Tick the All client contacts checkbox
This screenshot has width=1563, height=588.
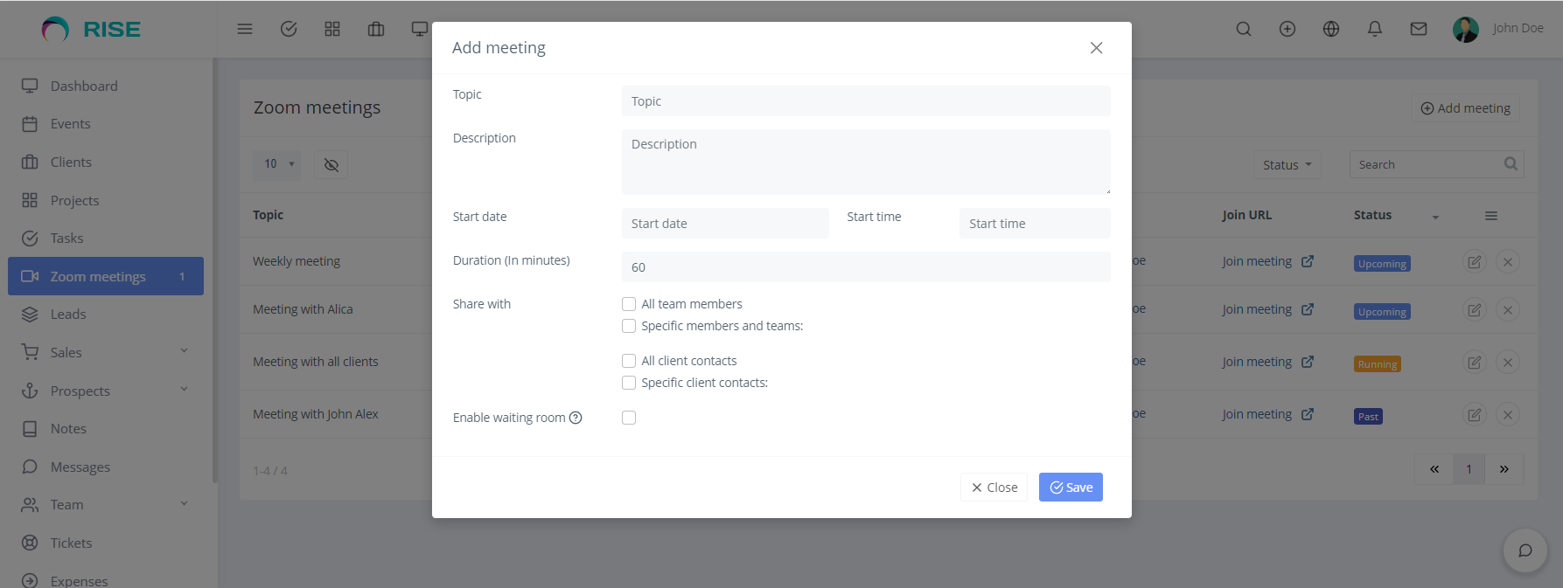pos(629,361)
